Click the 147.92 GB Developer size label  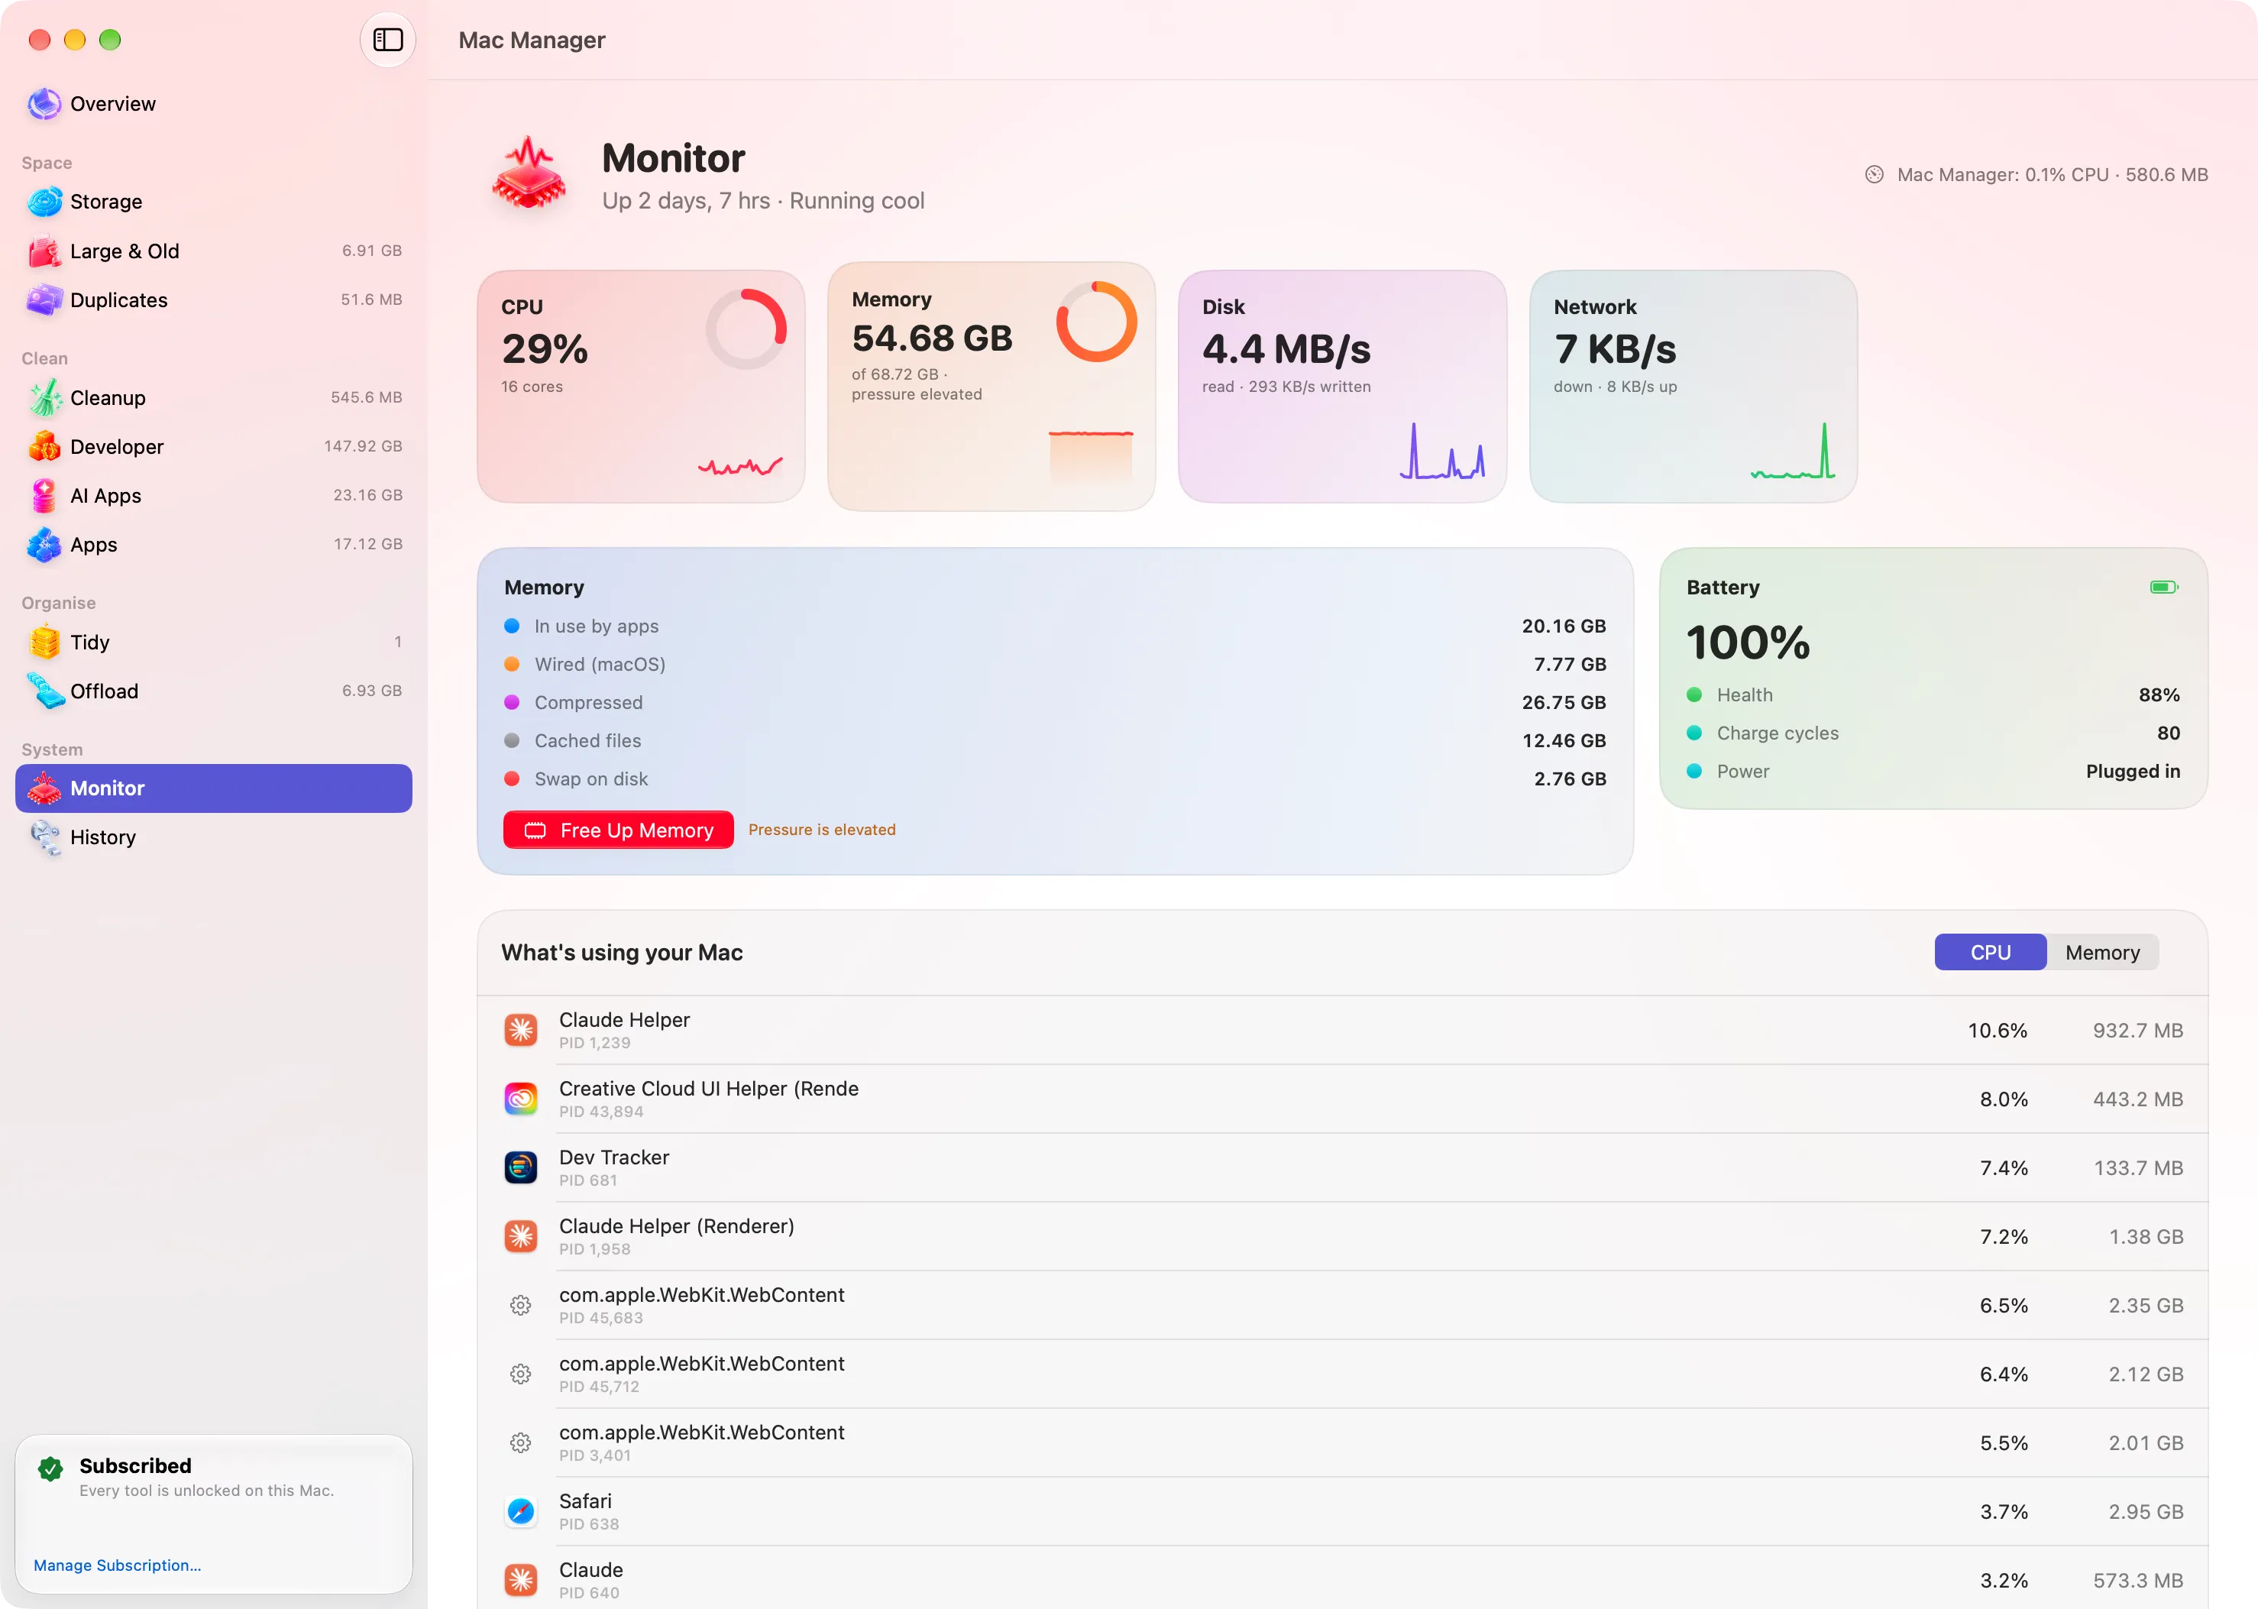tap(363, 447)
